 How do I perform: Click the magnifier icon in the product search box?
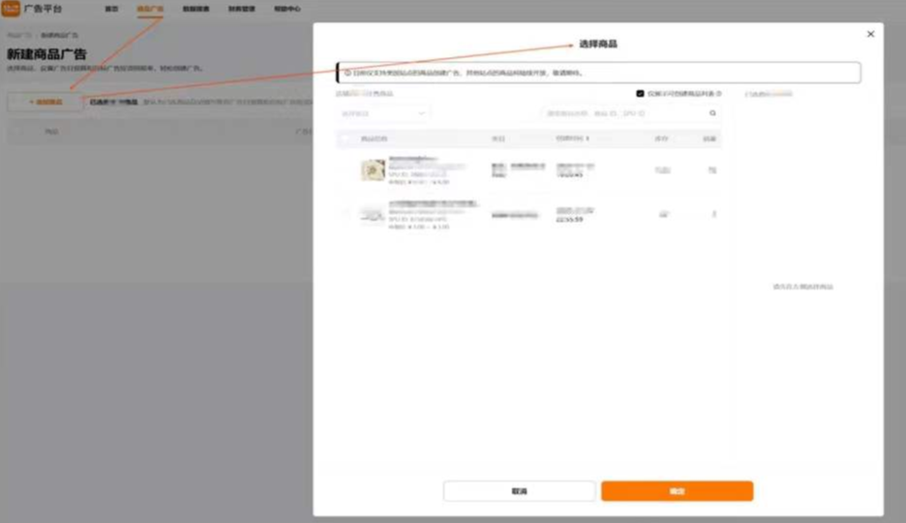click(712, 113)
